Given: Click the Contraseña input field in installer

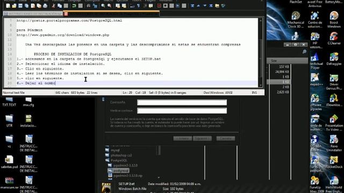Looking at the screenshot, I should point(182,102).
